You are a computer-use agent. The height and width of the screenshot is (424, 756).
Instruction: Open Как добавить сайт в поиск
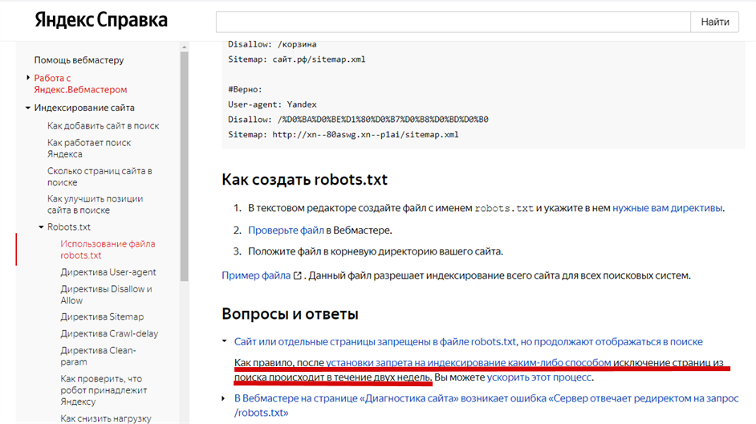point(104,125)
